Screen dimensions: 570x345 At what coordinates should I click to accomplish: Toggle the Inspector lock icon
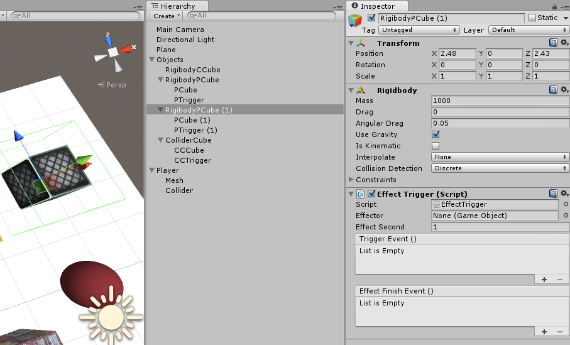(x=554, y=6)
